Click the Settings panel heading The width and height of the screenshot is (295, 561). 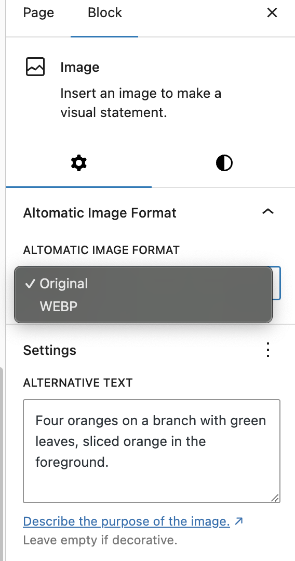pyautogui.click(x=50, y=350)
